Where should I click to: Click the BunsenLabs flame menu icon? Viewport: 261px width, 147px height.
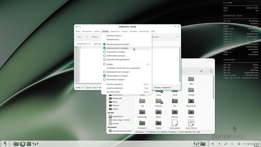click(x=5, y=144)
